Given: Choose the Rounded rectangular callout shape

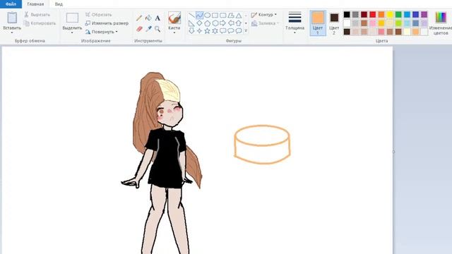Looking at the screenshot, I should tap(223, 31).
